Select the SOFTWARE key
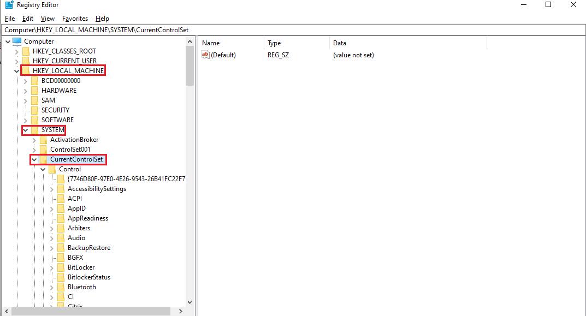This screenshot has width=586, height=316. pyautogui.click(x=57, y=120)
